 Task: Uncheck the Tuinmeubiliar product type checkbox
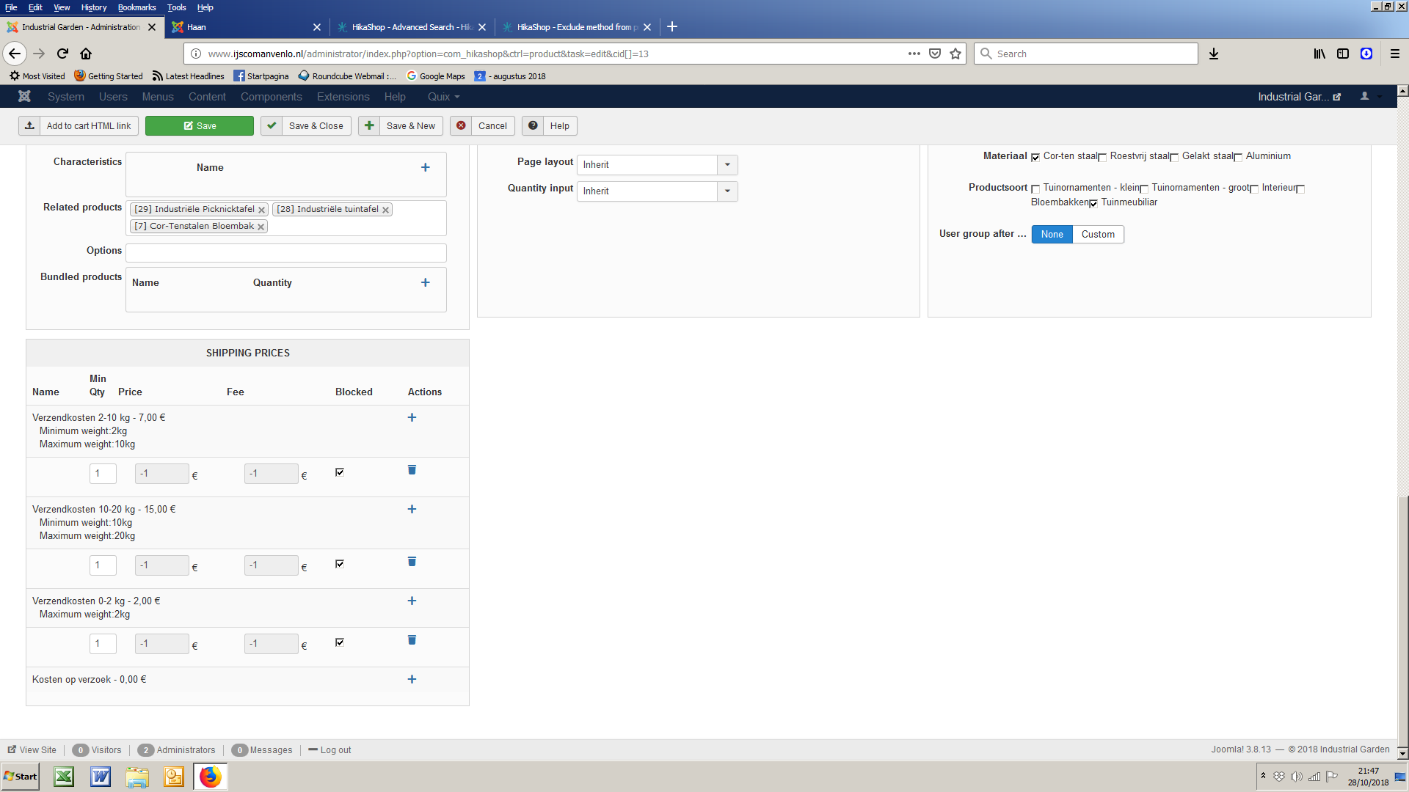[1093, 204]
